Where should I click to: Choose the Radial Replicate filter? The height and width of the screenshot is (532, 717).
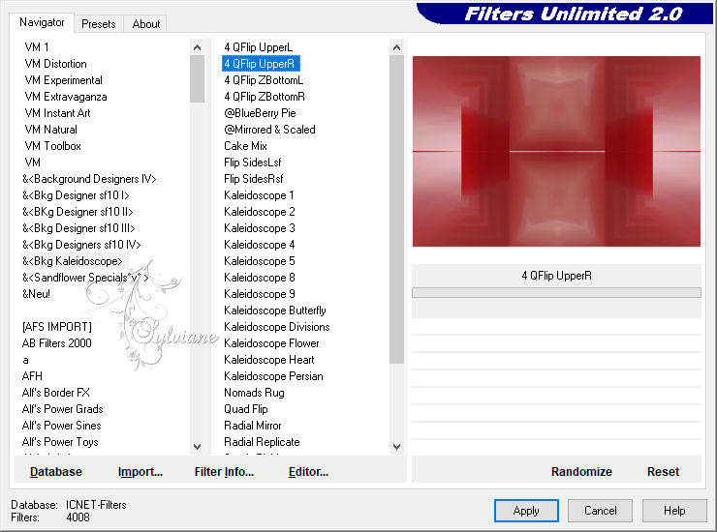point(262,442)
